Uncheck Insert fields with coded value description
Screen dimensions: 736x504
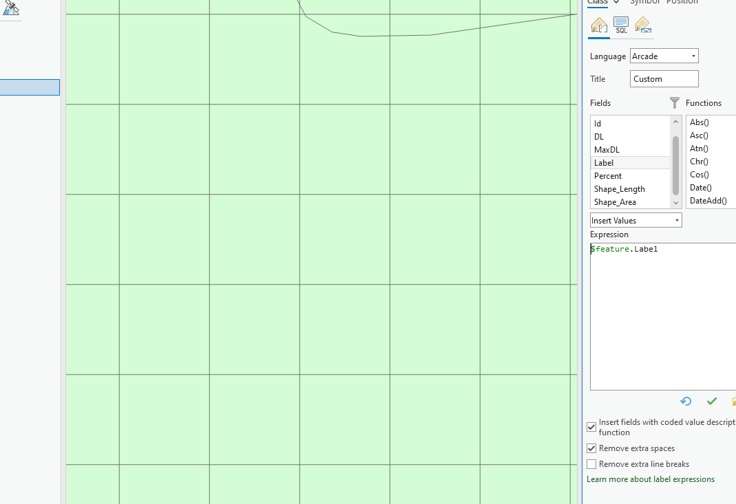(x=591, y=426)
